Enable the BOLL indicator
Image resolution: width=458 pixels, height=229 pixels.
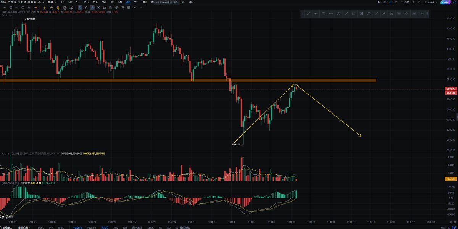click(40, 227)
